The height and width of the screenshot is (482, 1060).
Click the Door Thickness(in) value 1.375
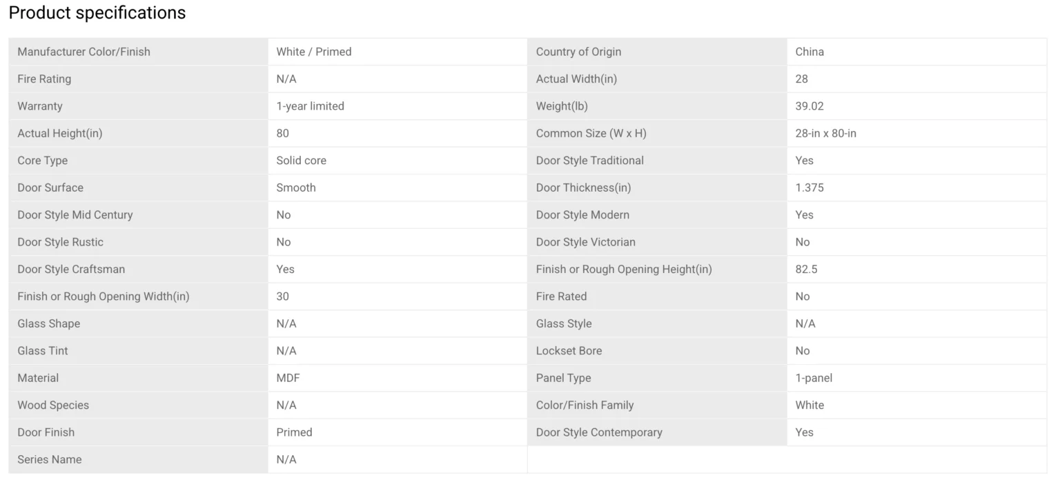click(x=809, y=188)
